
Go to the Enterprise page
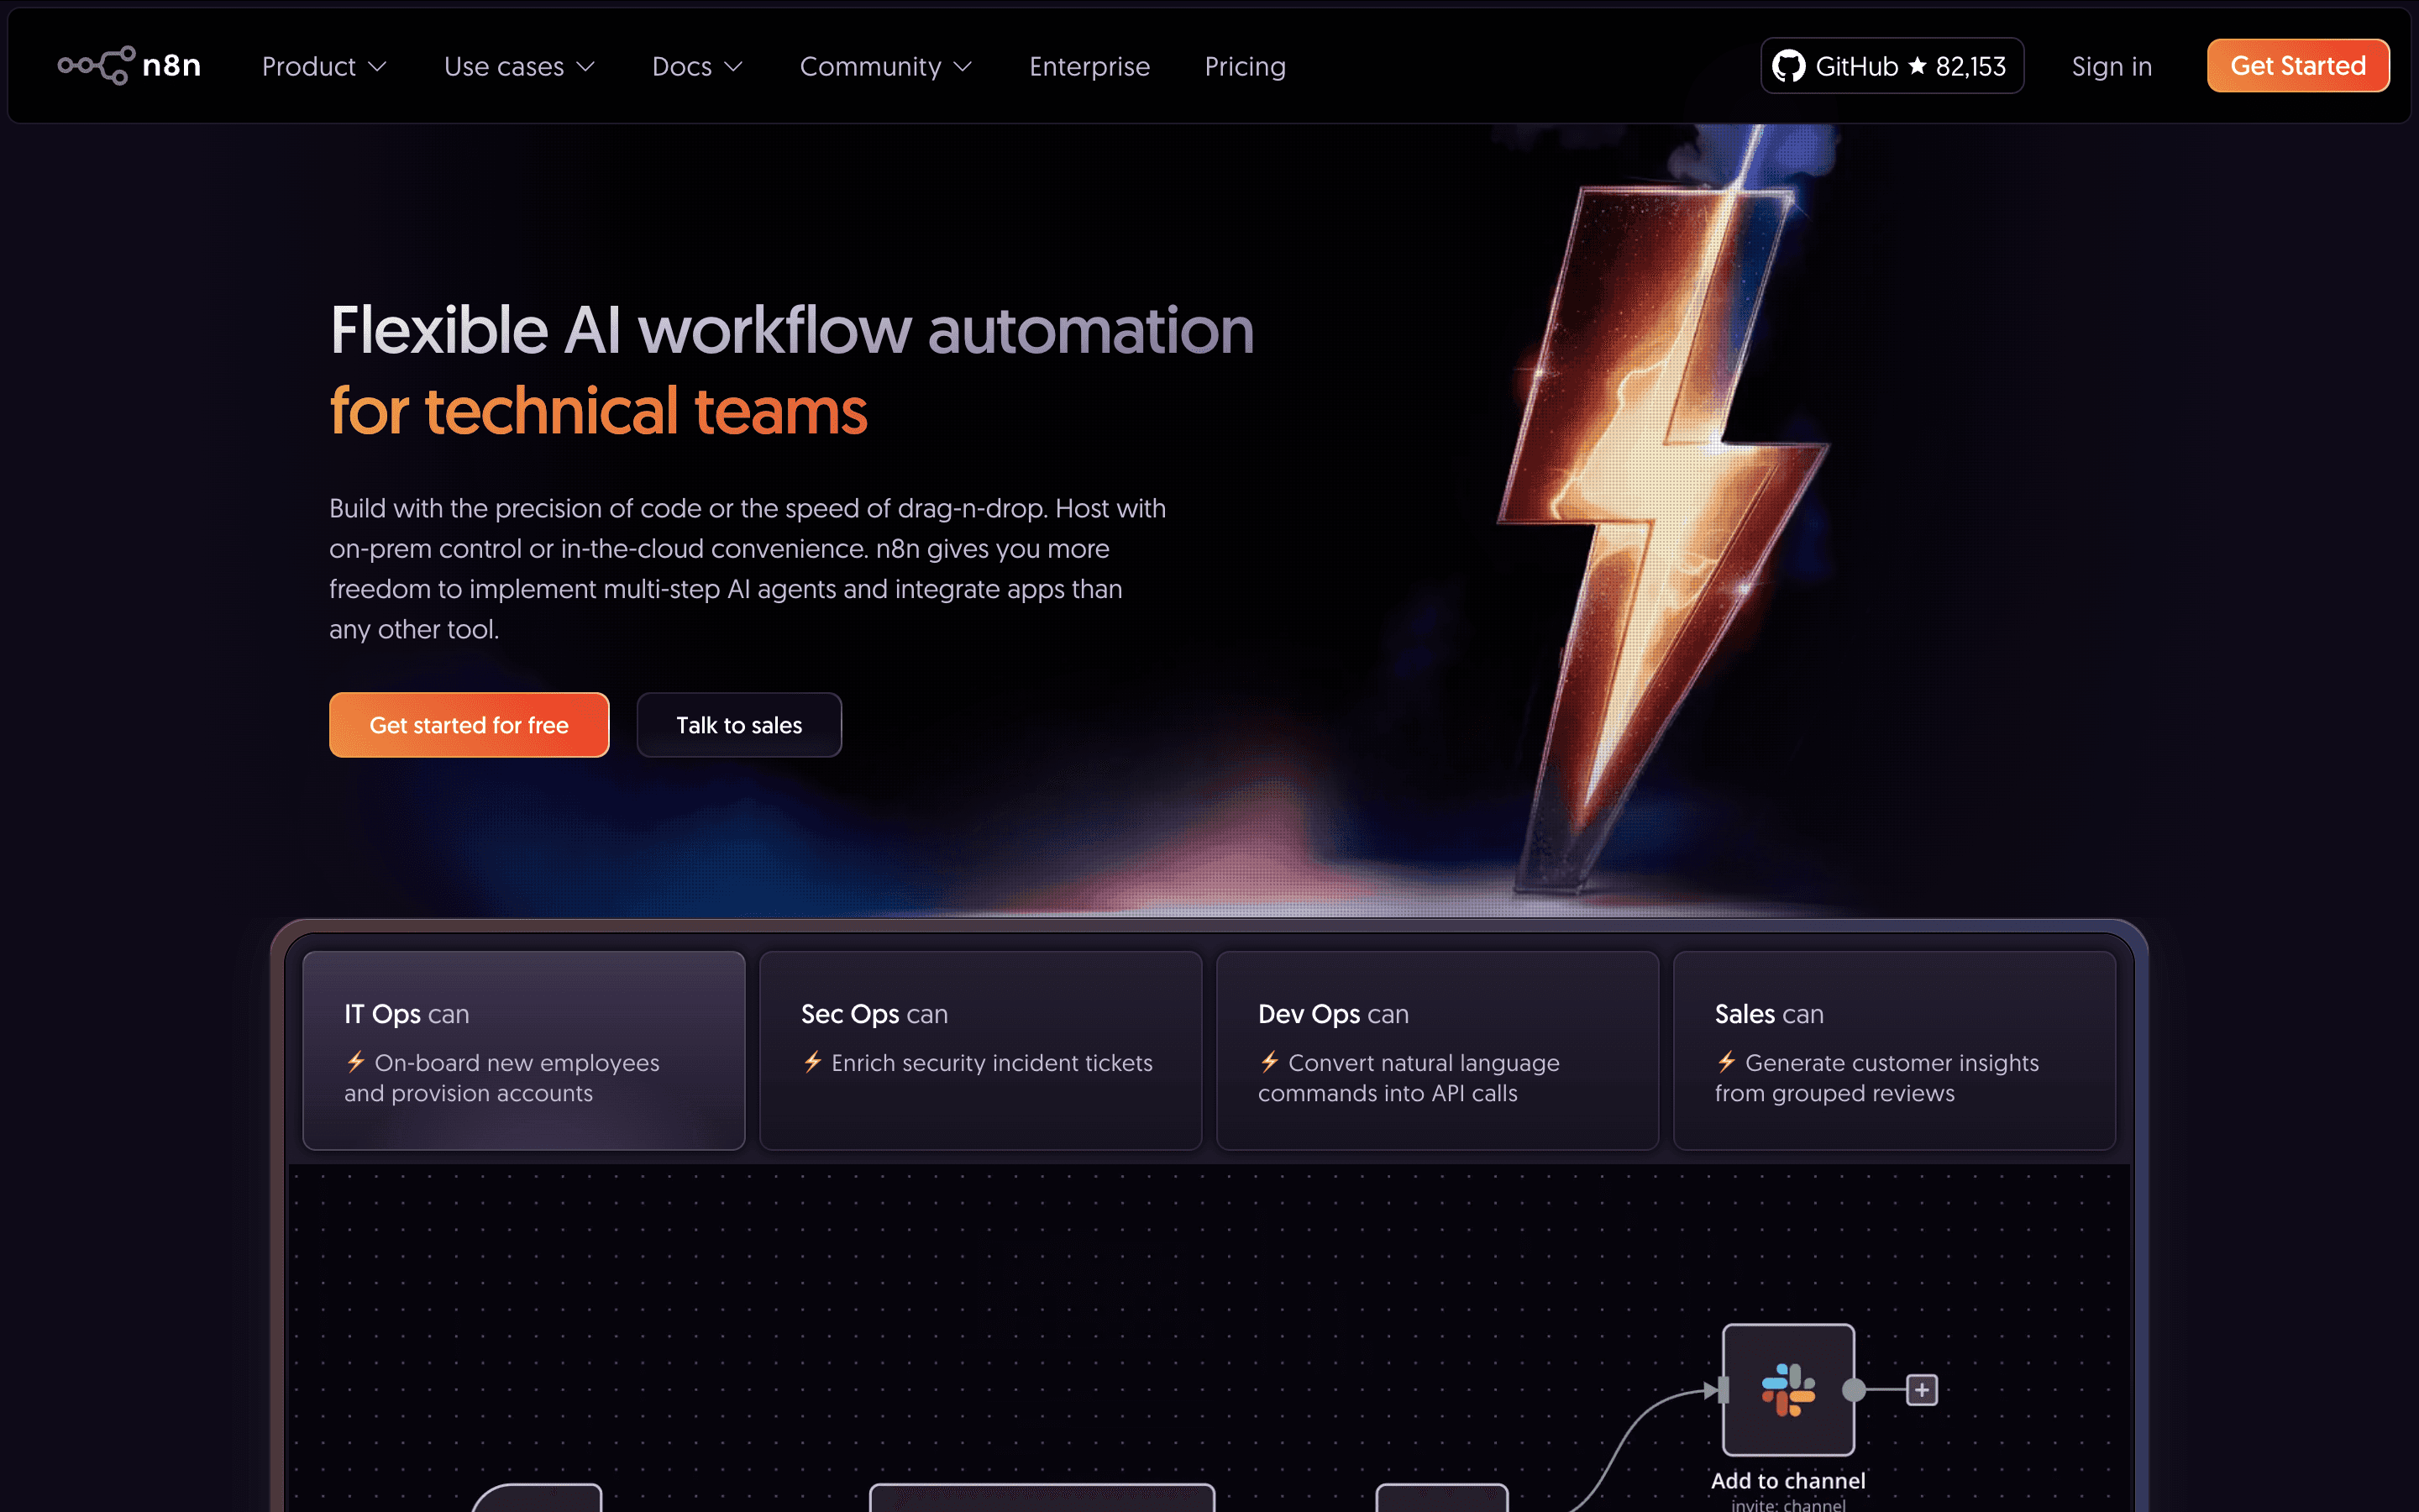(1089, 66)
